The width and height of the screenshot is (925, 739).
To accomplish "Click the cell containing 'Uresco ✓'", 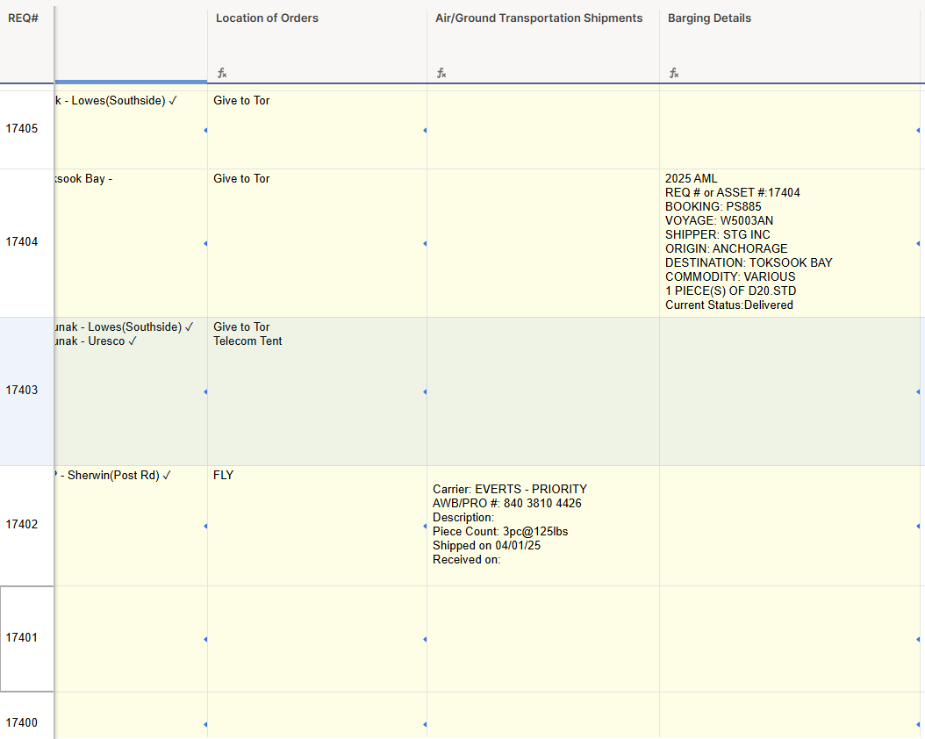I will coord(131,391).
